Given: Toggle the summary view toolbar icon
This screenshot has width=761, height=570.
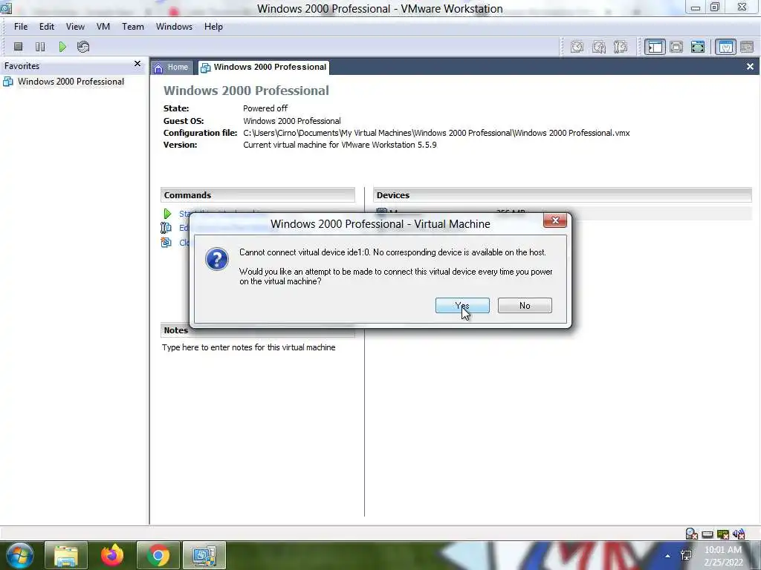Looking at the screenshot, I should [x=725, y=47].
